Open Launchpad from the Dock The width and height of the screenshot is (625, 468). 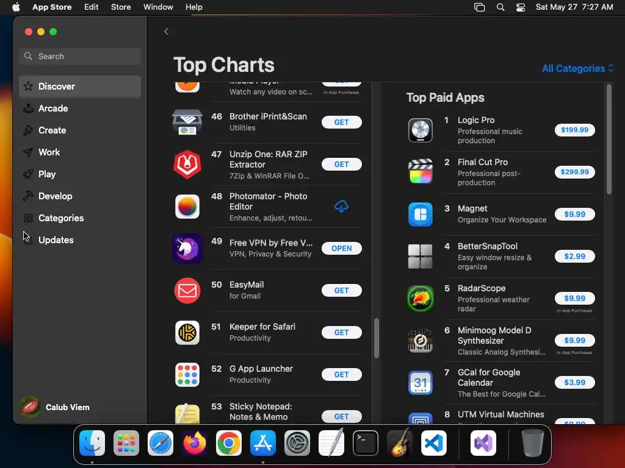pos(126,443)
